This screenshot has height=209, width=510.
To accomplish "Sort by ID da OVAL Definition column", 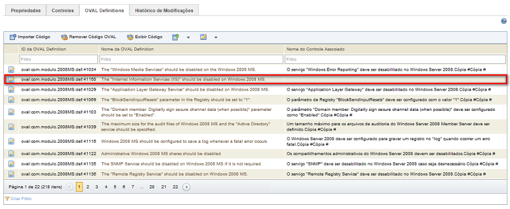I will click(44, 49).
